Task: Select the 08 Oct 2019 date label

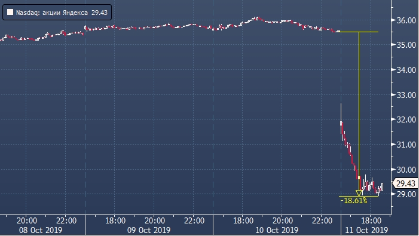Action: pyautogui.click(x=41, y=230)
